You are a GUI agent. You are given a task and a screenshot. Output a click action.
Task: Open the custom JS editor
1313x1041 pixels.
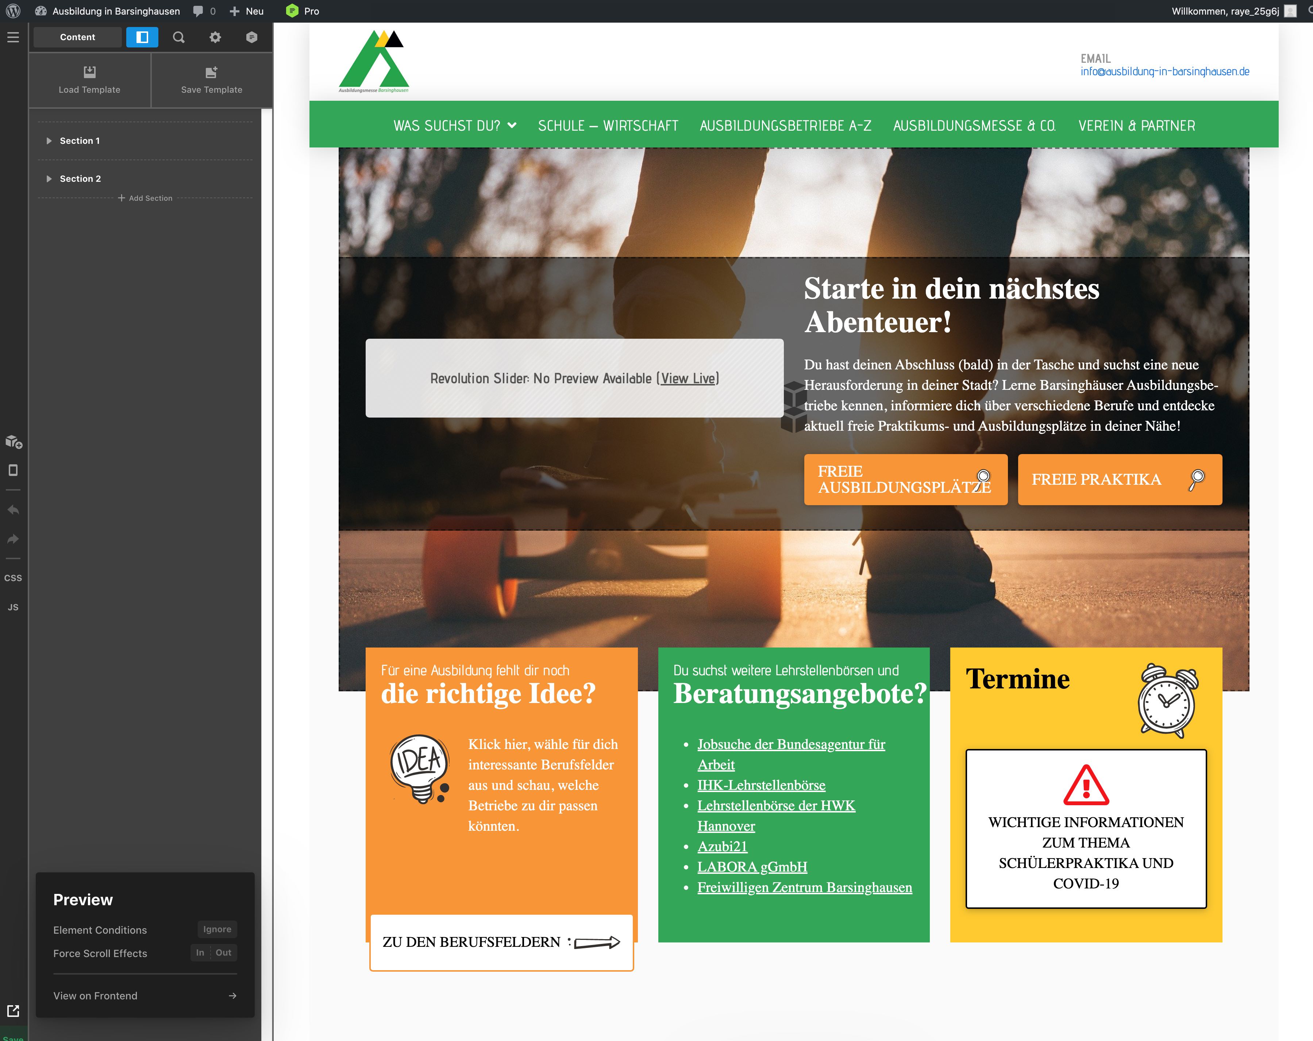(13, 607)
